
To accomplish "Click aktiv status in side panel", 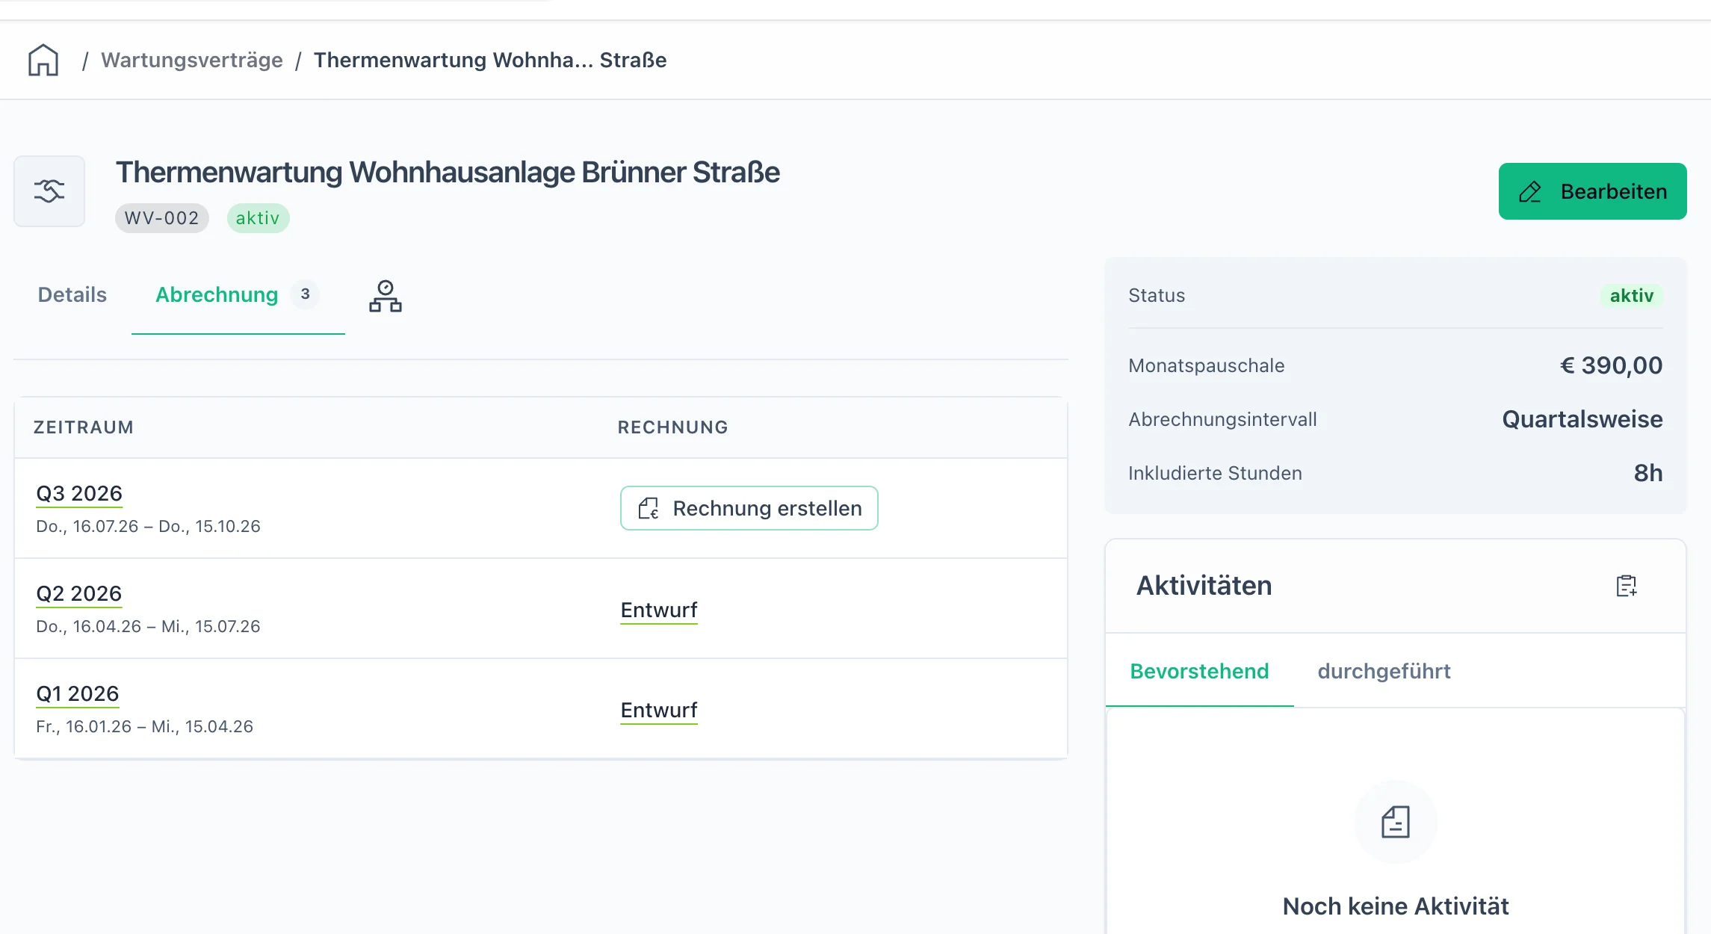I will click(x=1632, y=296).
